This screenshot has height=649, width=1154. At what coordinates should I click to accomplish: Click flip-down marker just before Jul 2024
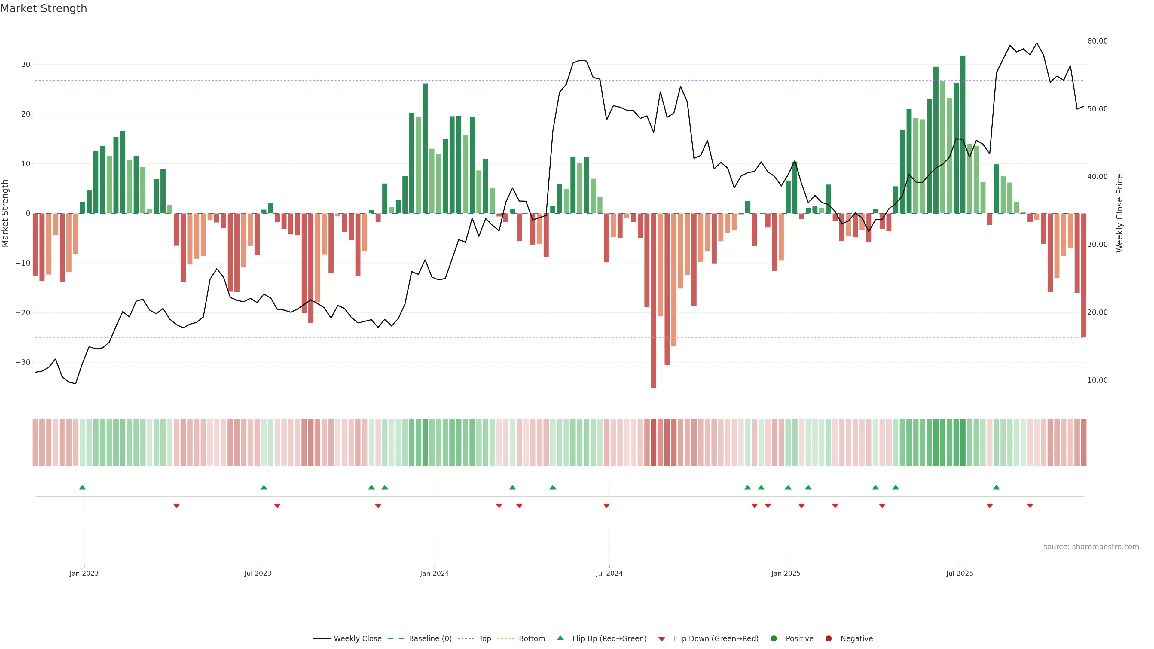click(606, 506)
